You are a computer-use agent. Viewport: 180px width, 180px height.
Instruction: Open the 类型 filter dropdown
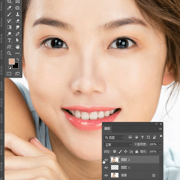pos(114,137)
